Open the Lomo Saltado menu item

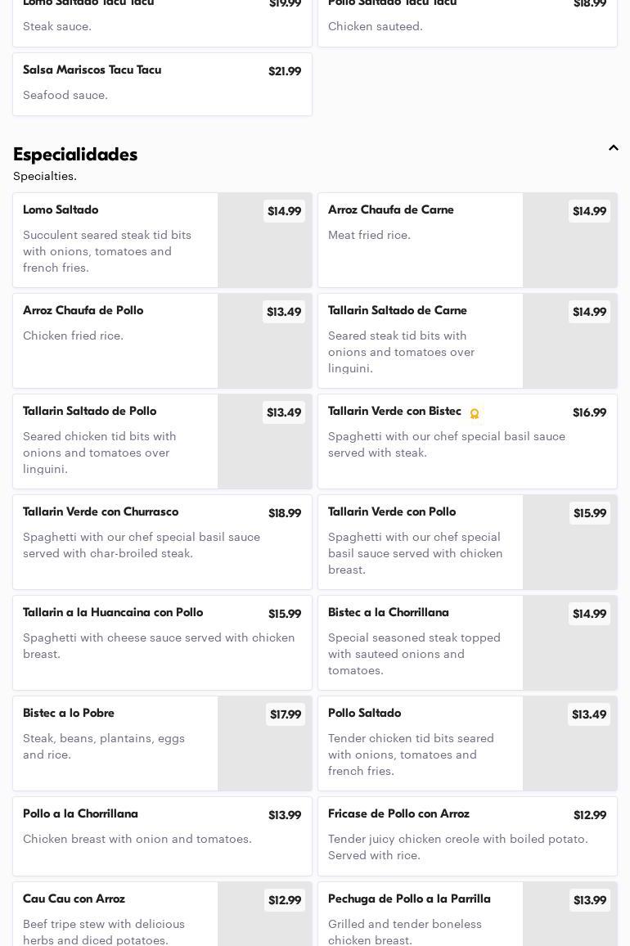pyautogui.click(x=115, y=239)
